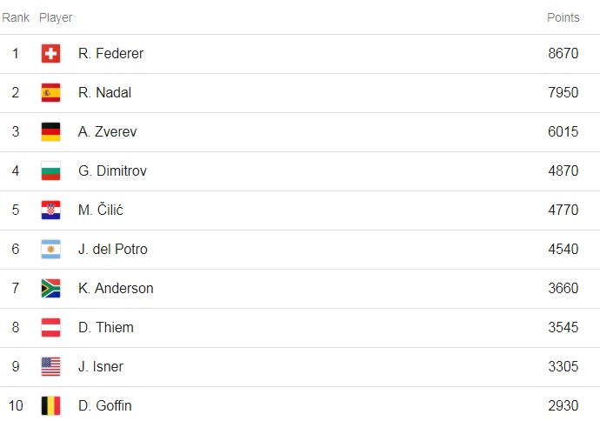Click the Player column header
This screenshot has height=421, width=600.
[x=56, y=17]
